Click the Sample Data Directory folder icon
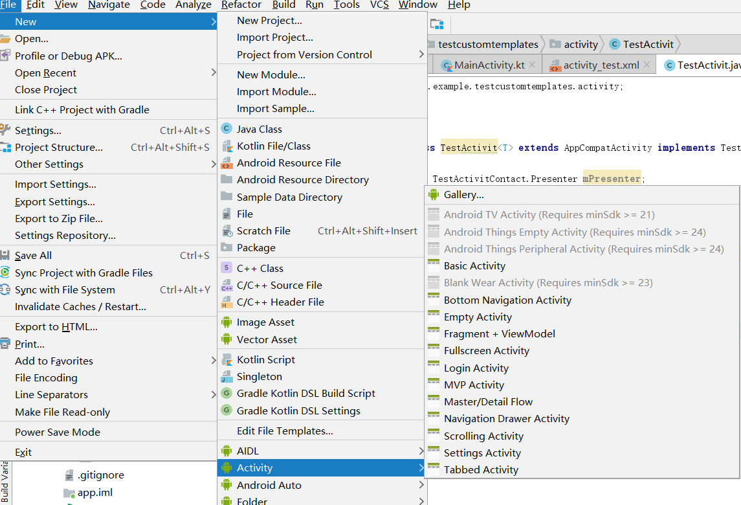Image resolution: width=741 pixels, height=505 pixels. (x=227, y=197)
